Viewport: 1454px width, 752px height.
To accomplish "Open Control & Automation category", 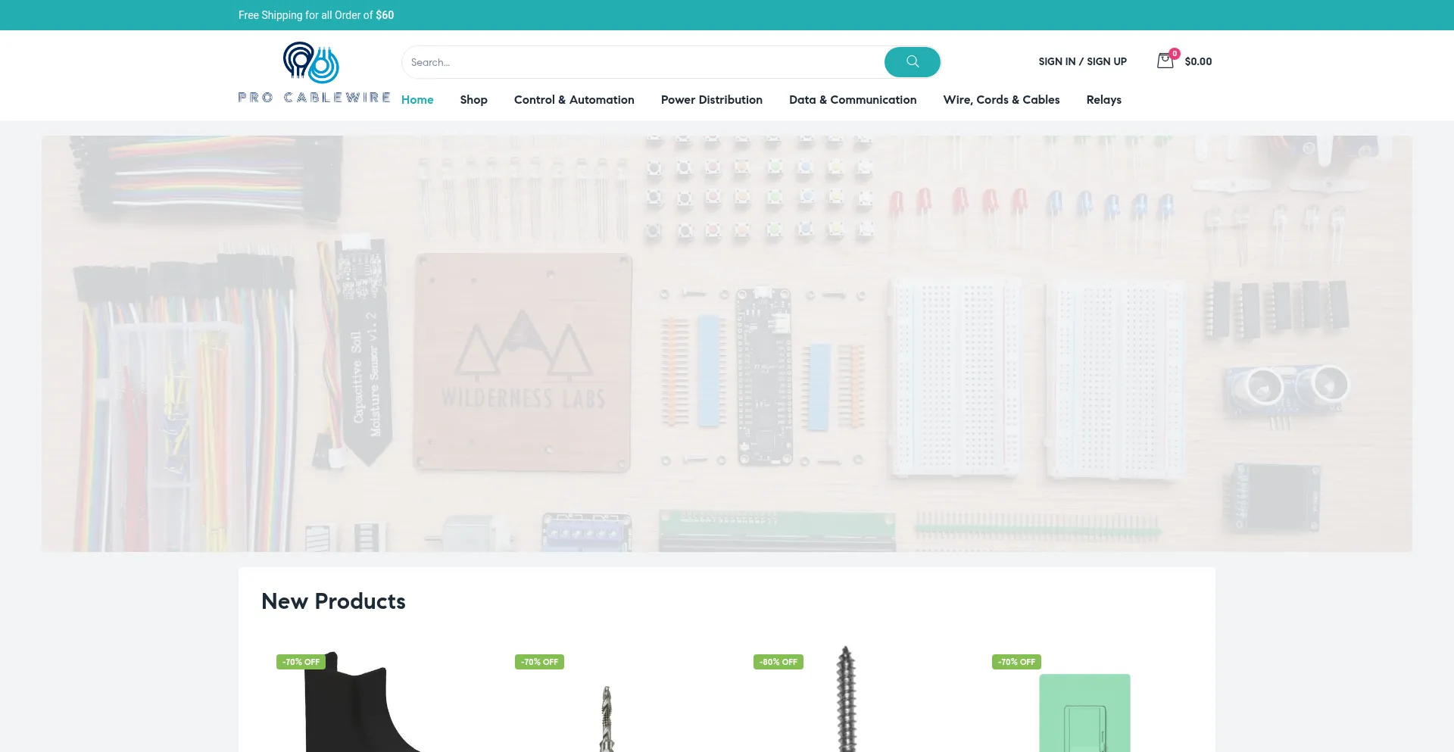I will pos(574,100).
